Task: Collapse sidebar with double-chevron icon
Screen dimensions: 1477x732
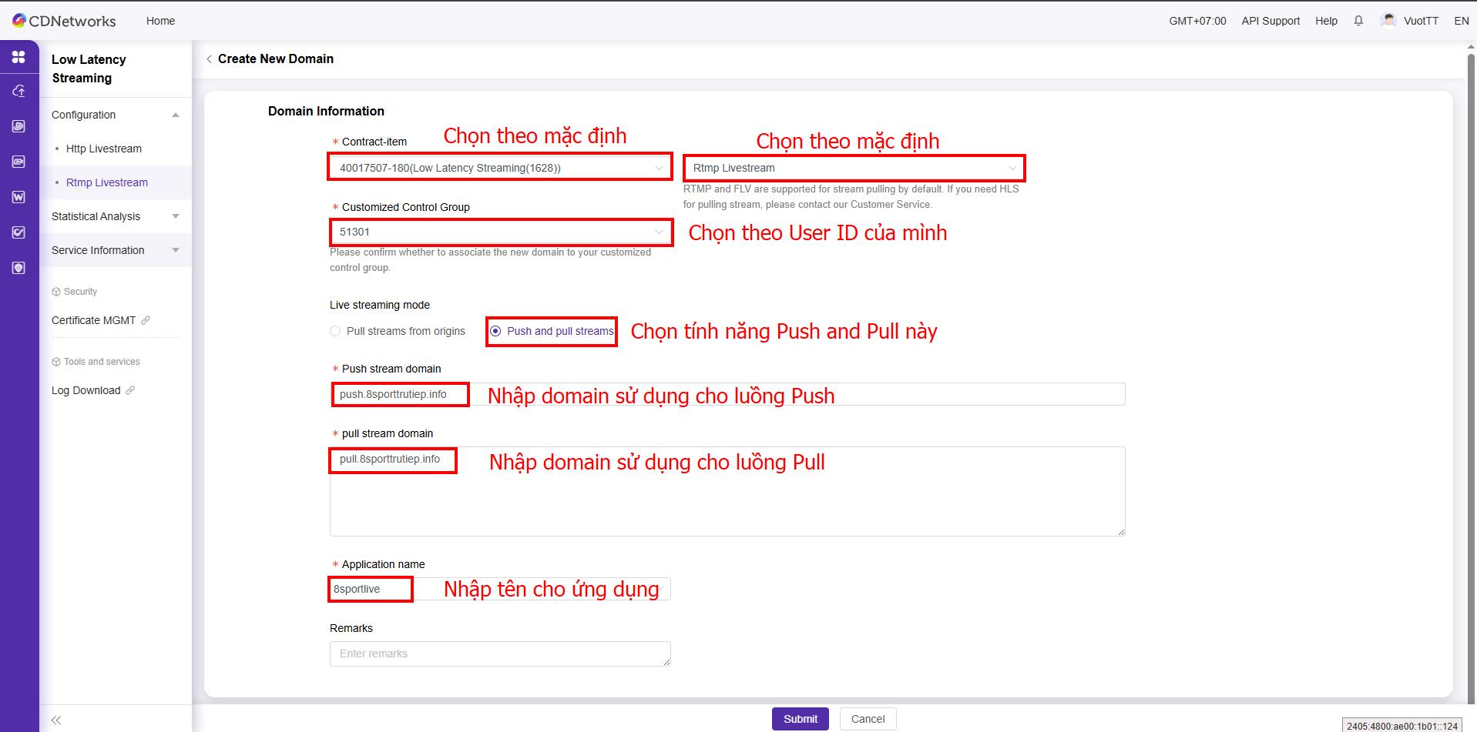Action: pyautogui.click(x=56, y=720)
